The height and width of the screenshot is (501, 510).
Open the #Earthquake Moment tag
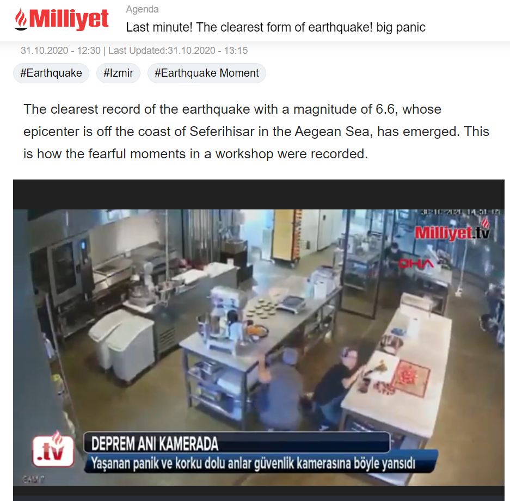point(206,73)
